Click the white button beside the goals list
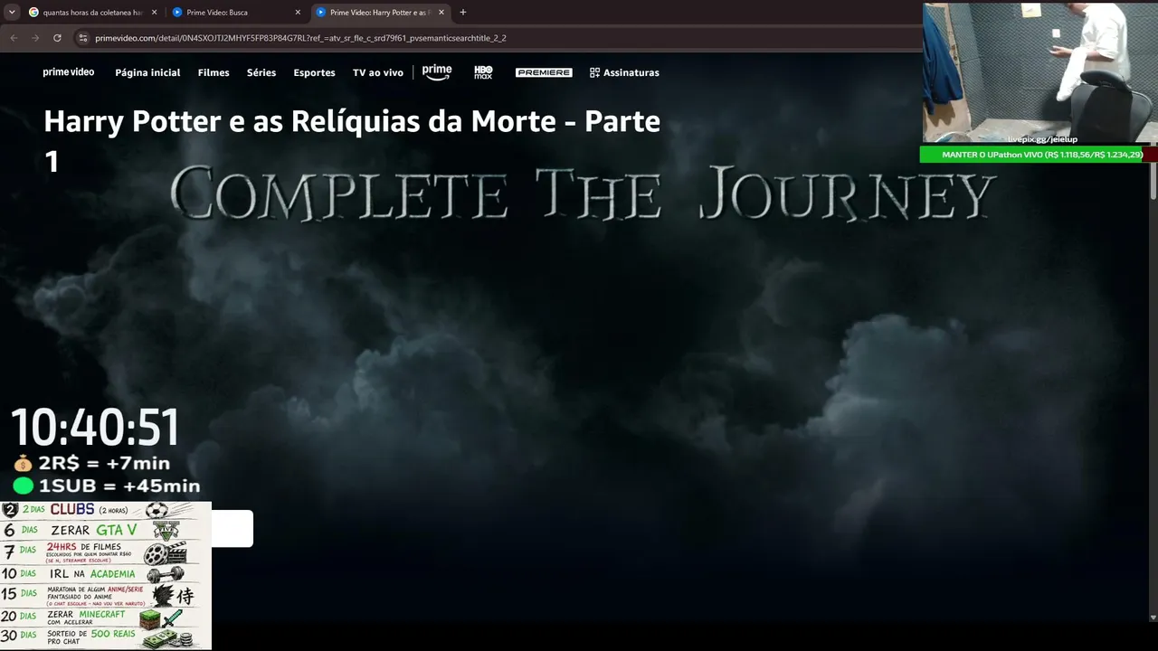 233,529
